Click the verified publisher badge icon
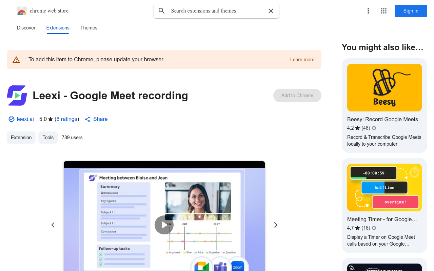The height and width of the screenshot is (271, 434). 12,119
